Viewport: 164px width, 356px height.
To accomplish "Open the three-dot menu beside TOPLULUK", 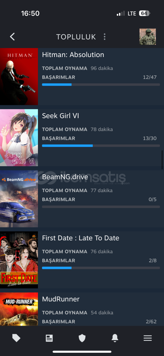I will click(105, 37).
